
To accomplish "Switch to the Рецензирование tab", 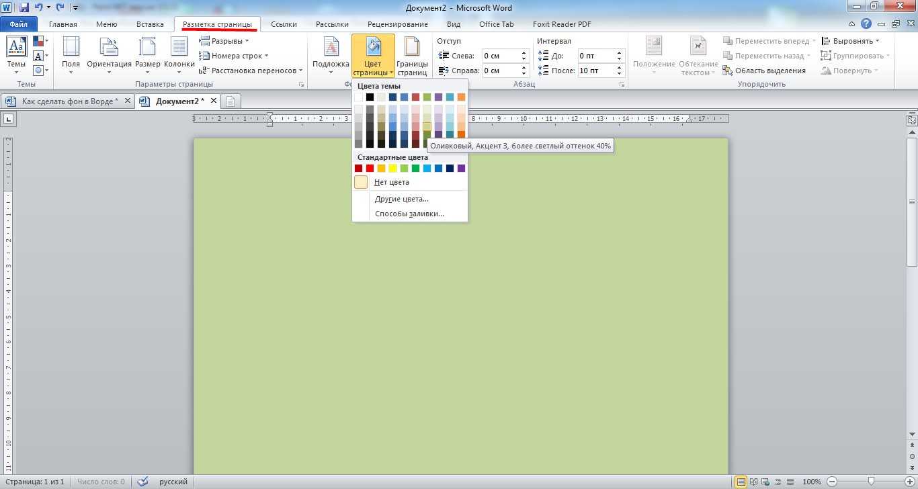I will click(398, 24).
